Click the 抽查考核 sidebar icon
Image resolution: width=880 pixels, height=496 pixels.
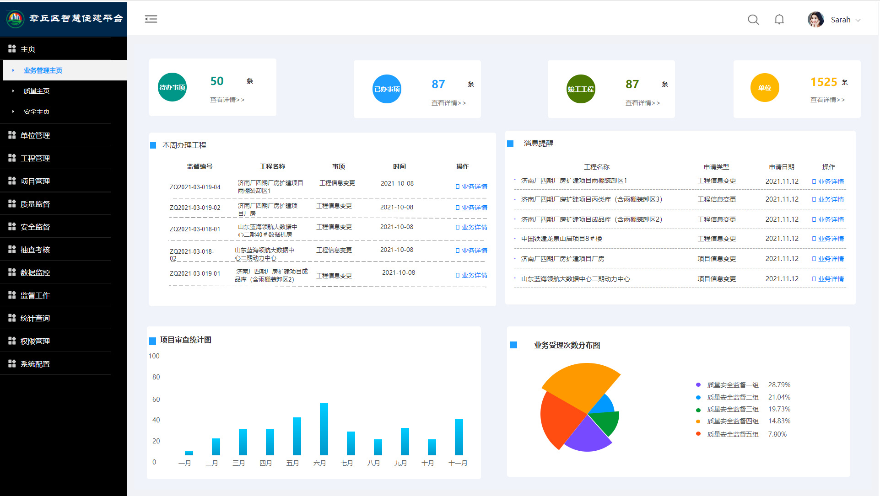pos(12,249)
